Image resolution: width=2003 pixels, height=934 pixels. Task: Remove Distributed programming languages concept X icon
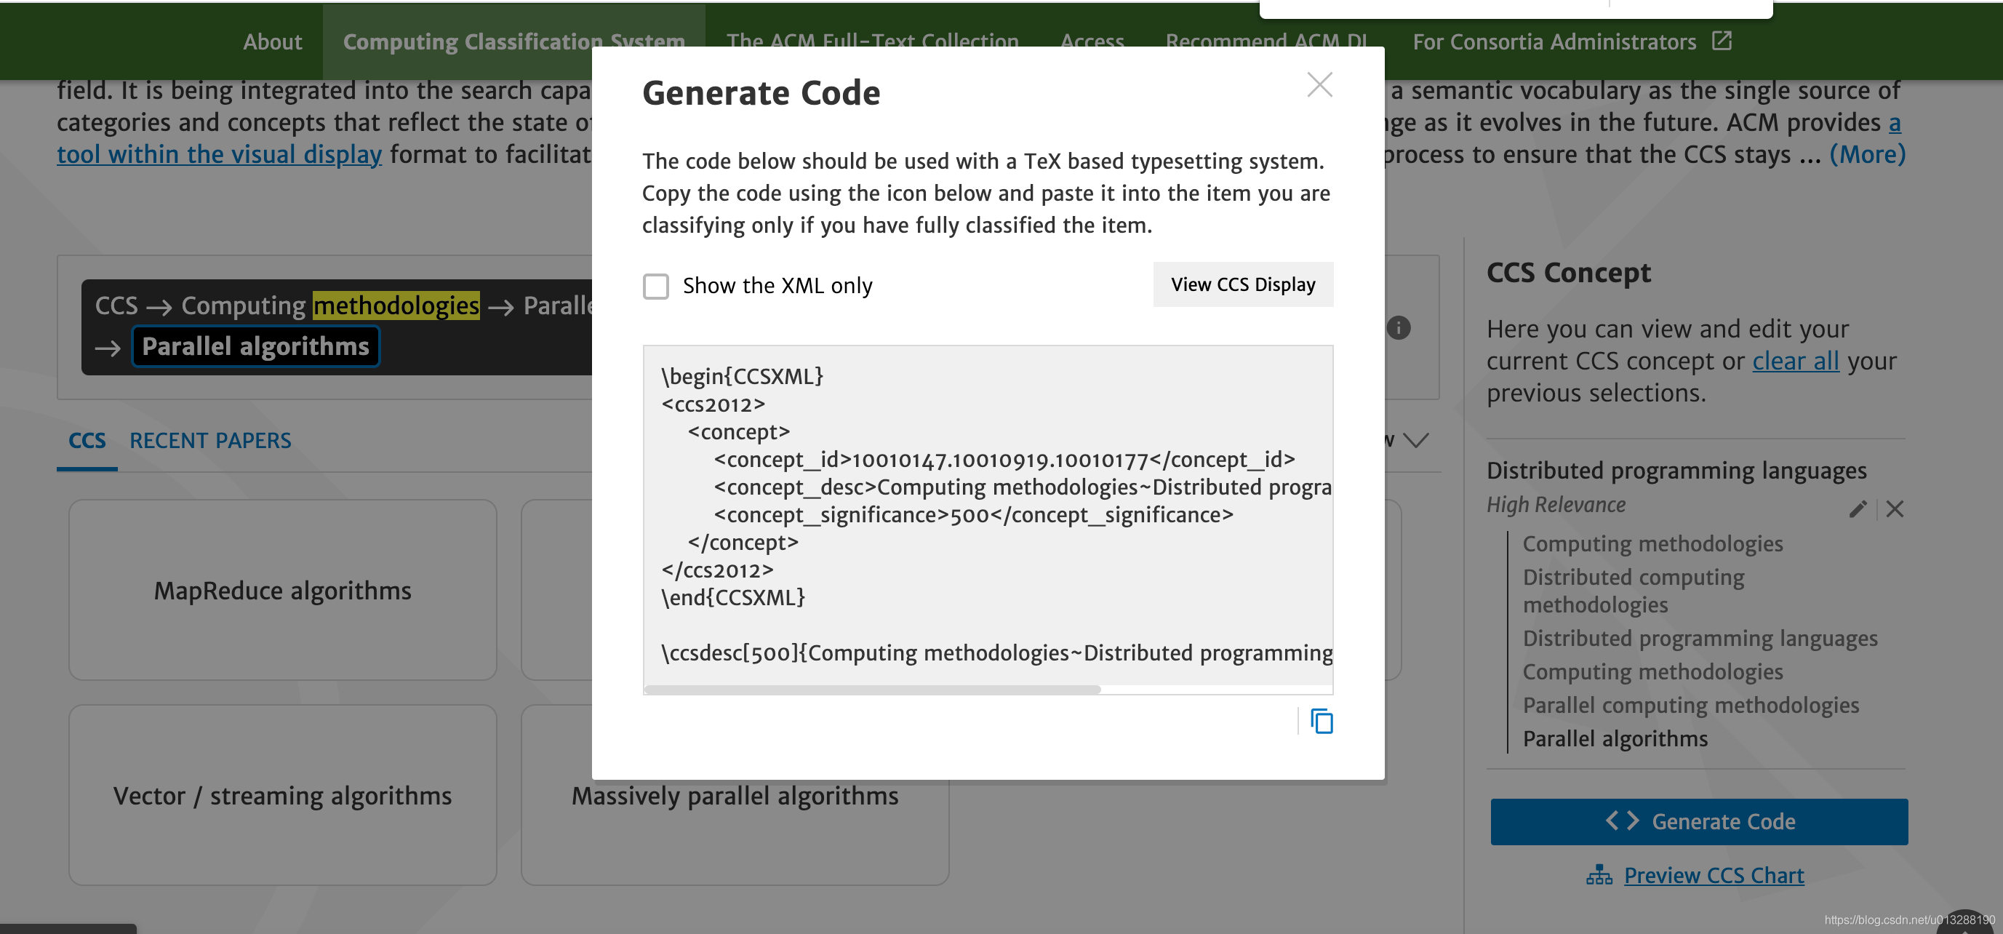(x=1895, y=509)
